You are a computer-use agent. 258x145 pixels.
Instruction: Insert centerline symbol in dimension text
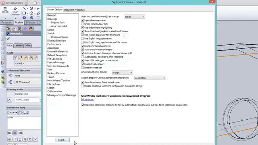[25, 139]
